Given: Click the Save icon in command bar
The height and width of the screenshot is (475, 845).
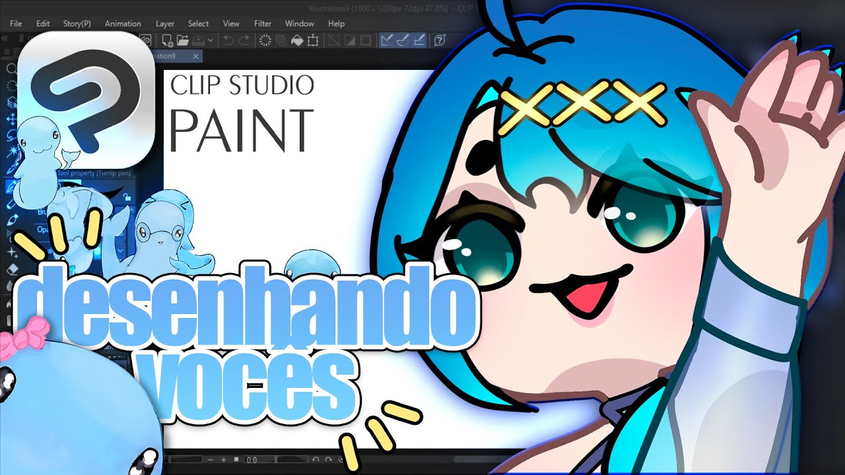Looking at the screenshot, I should (198, 40).
